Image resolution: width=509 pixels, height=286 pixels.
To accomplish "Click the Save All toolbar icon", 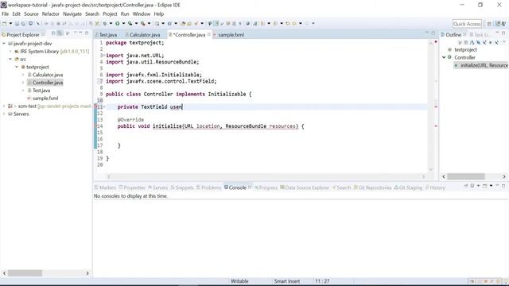I will 23,23.
